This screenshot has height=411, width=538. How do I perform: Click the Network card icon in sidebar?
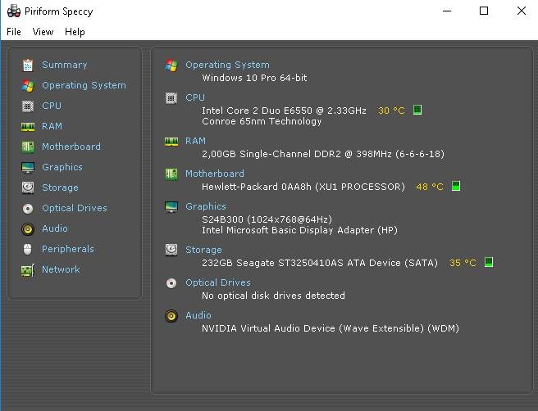(28, 270)
